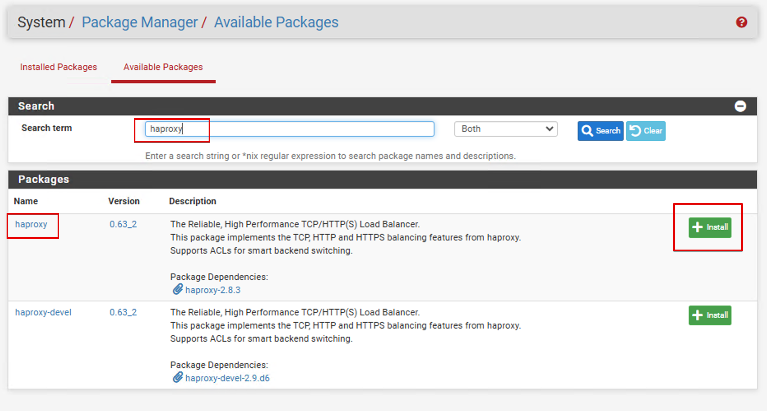Open the haproxy-devel package name link
767x411 pixels.
click(43, 313)
